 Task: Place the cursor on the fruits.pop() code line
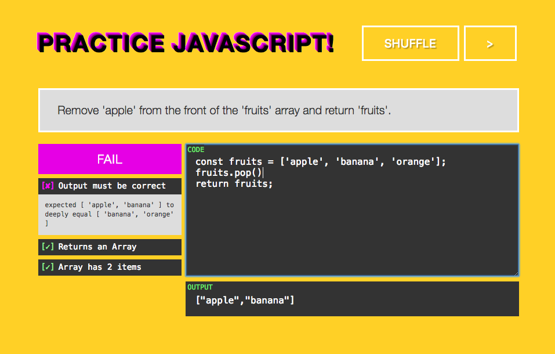tap(230, 172)
